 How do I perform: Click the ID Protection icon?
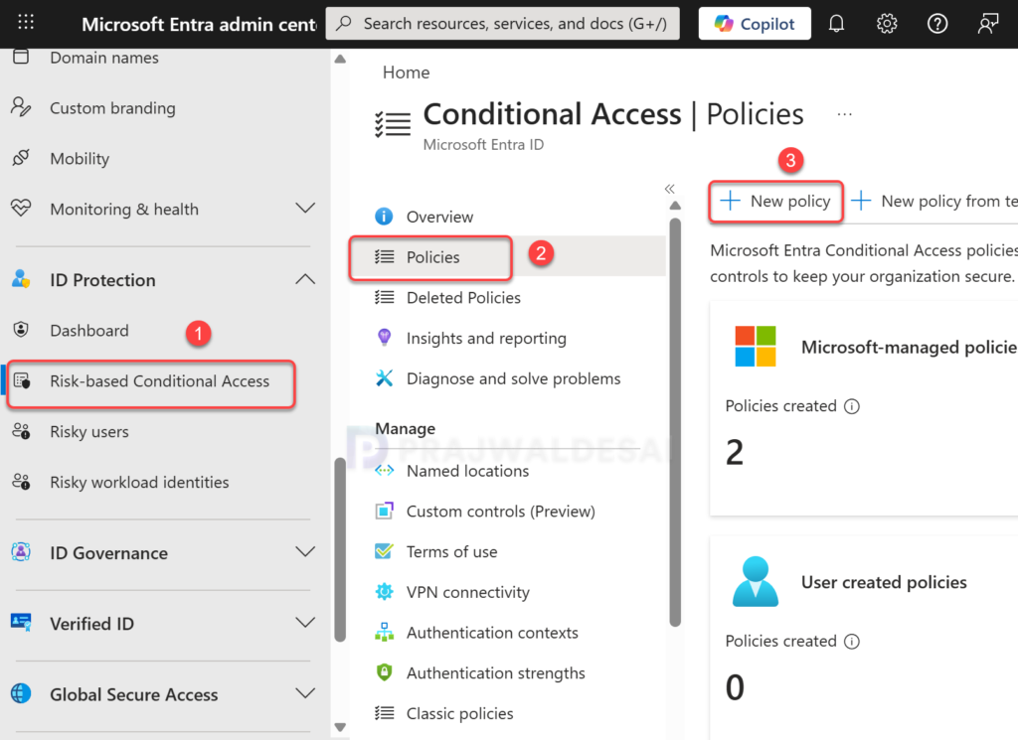coord(21,279)
